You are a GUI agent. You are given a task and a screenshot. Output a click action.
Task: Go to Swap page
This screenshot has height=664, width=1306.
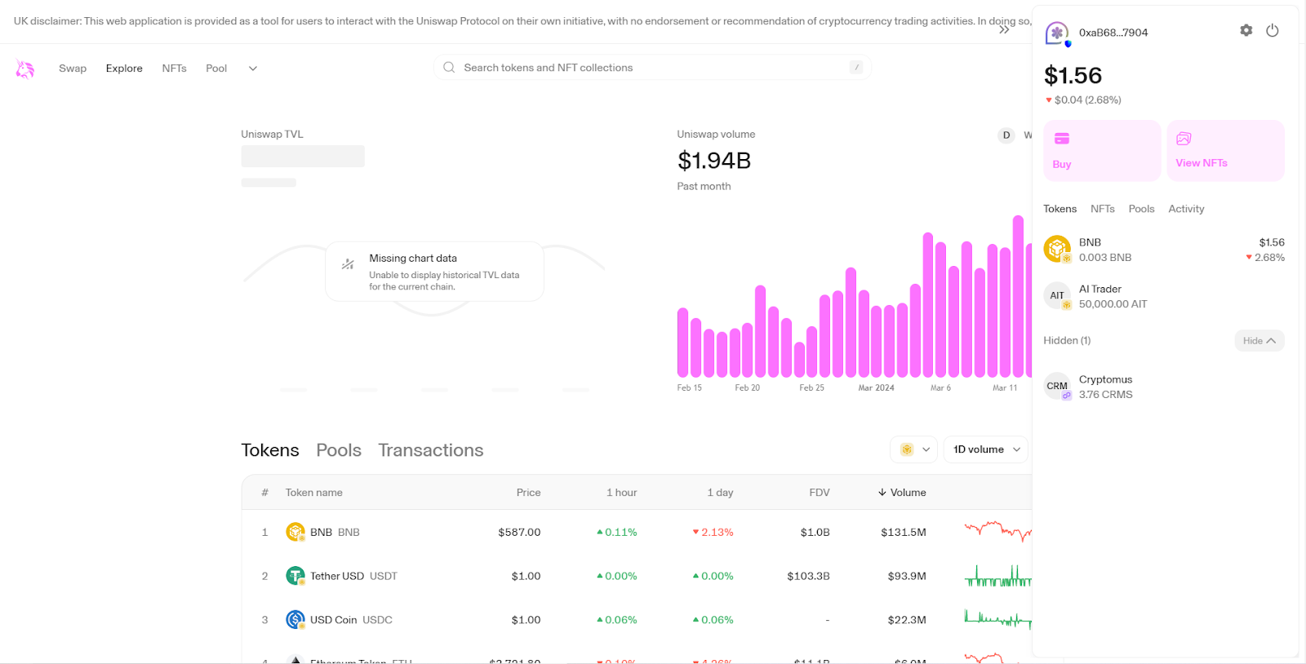[73, 69]
